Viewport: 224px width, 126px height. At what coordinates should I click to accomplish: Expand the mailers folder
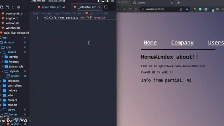click(x=12, y=100)
